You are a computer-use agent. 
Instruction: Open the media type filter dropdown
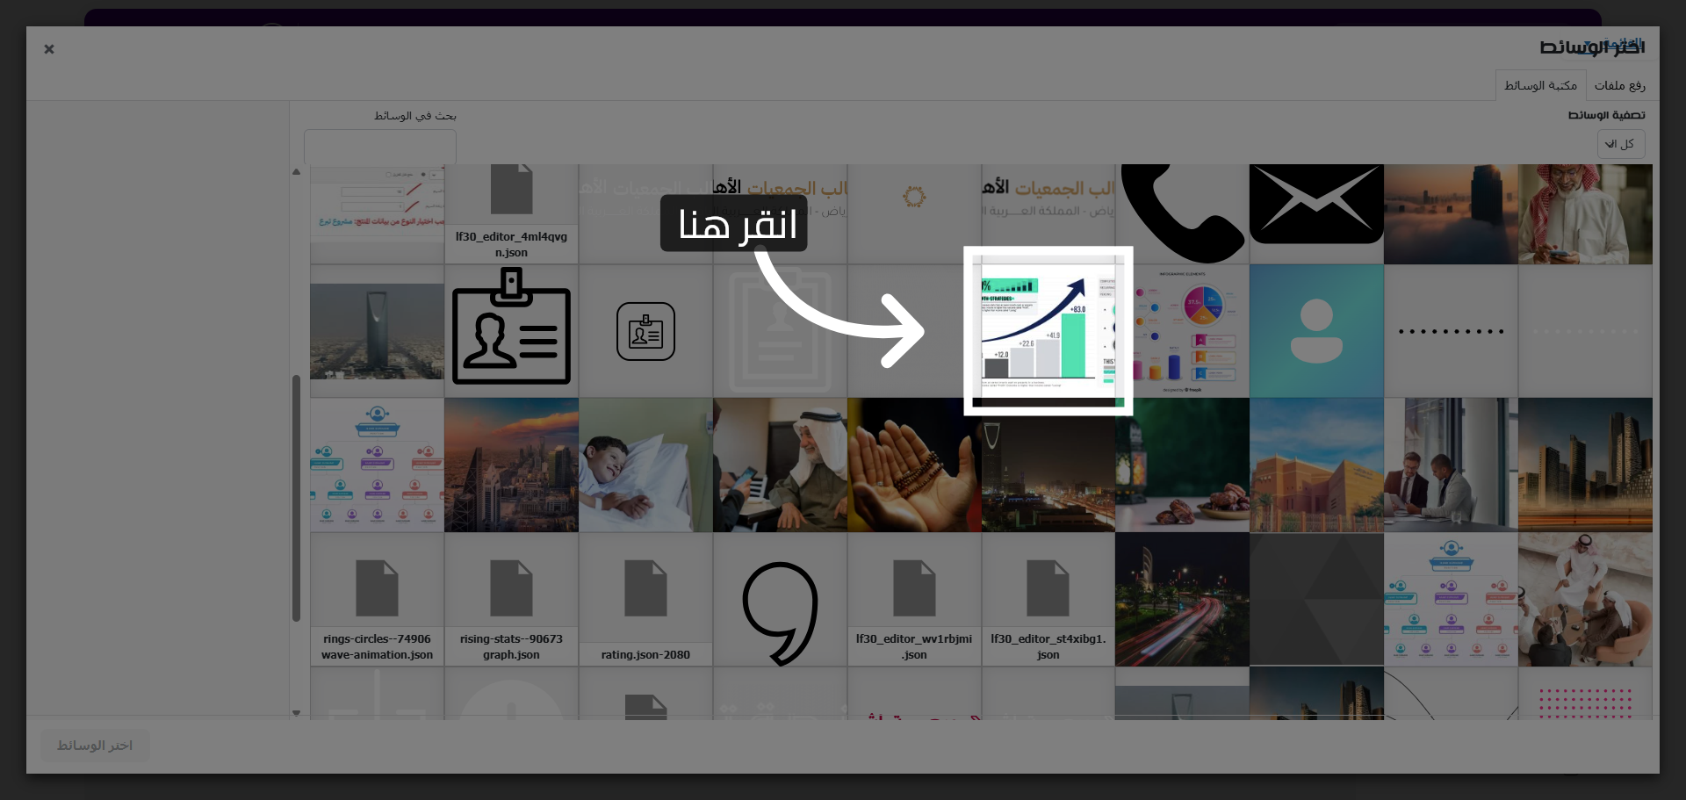pos(1621,144)
